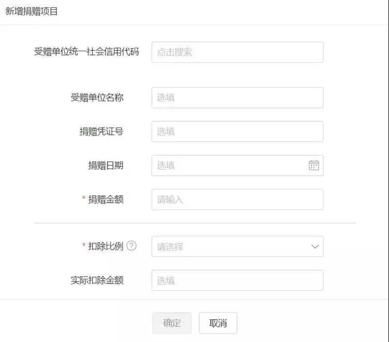This screenshot has width=389, height=342.
Task: Click the 捐赠凭证号 label text
Action: tap(101, 132)
